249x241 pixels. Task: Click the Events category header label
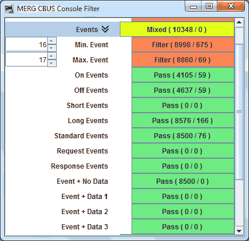pos(87,30)
